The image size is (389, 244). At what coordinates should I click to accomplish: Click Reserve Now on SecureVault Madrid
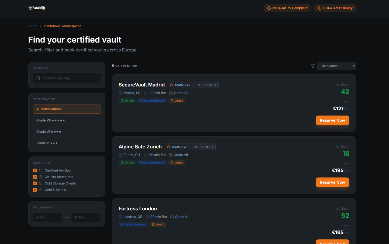(x=332, y=120)
